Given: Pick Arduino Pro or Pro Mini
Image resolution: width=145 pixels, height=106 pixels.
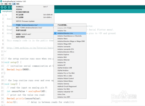Looking at the screenshot, I should 70,73.
